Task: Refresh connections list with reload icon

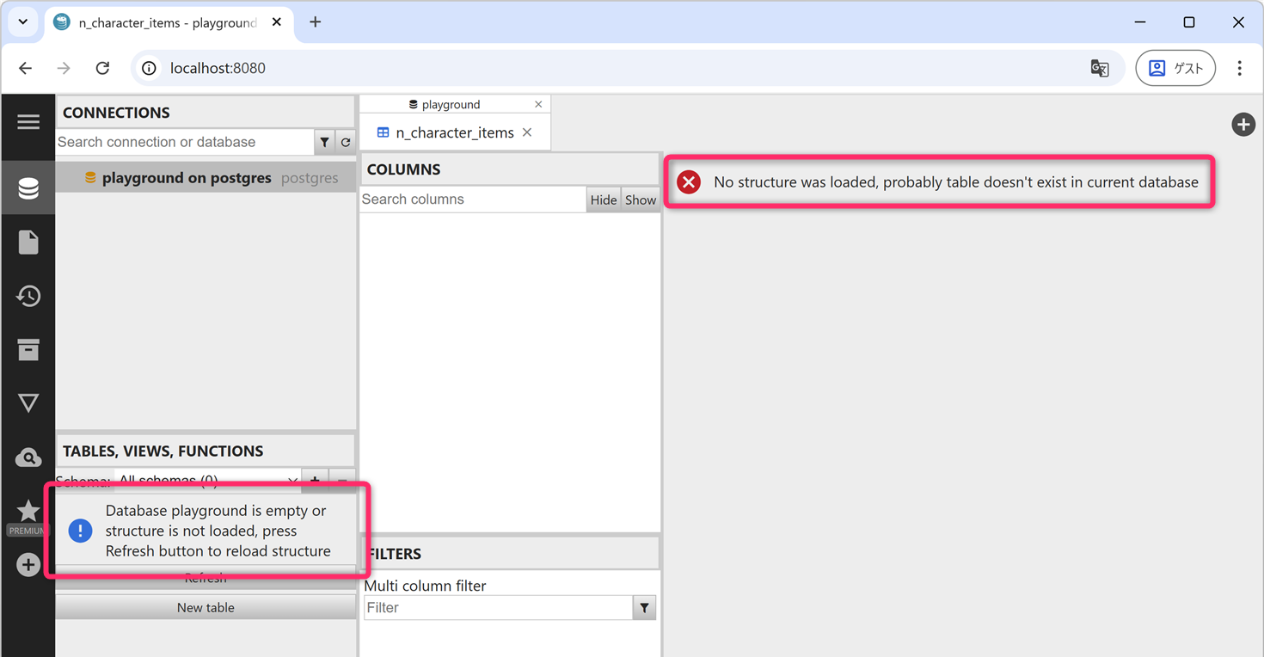Action: point(346,143)
